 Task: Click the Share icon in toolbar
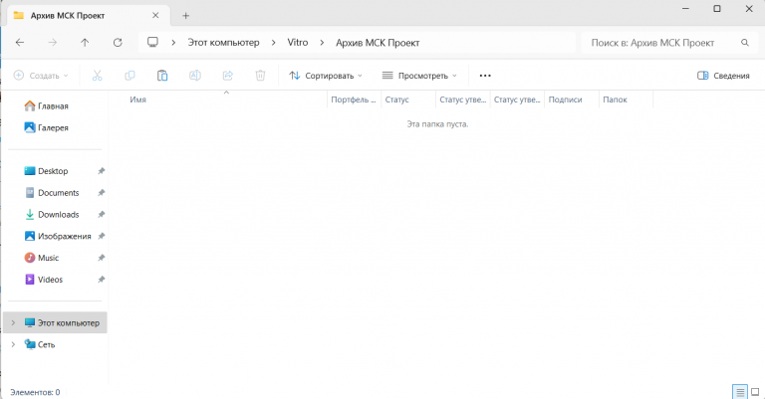(228, 76)
